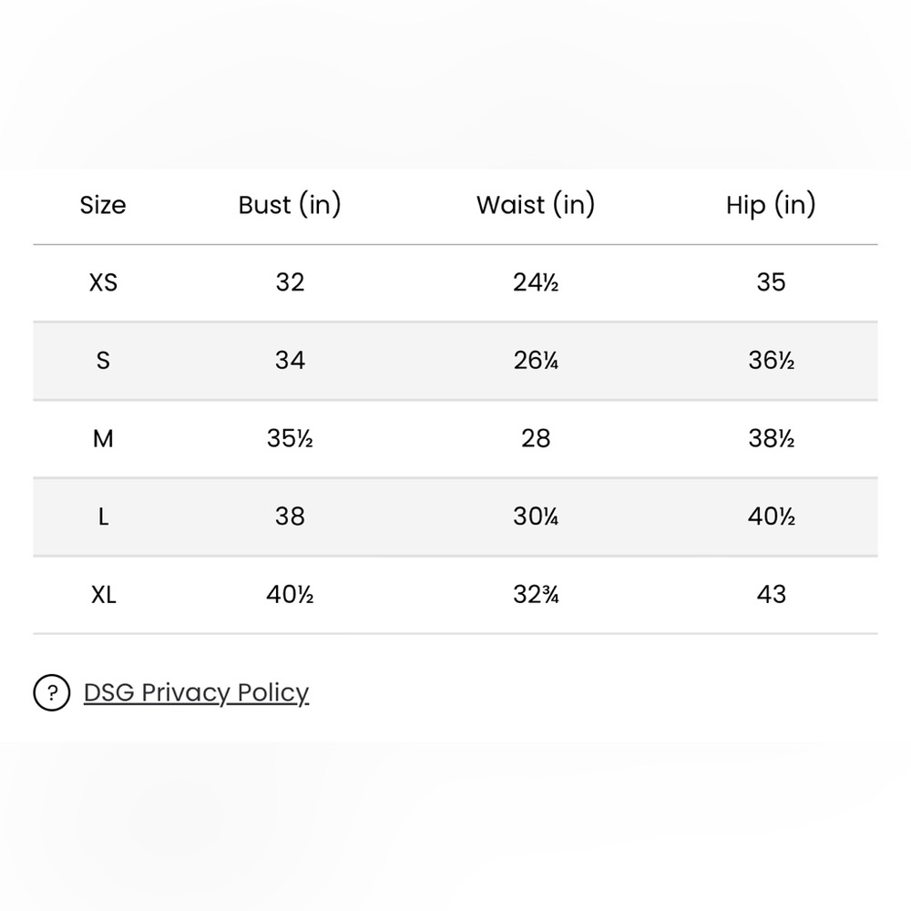Select the XL waist value 32¾
Viewport: 911px width, 911px height.
[536, 595]
